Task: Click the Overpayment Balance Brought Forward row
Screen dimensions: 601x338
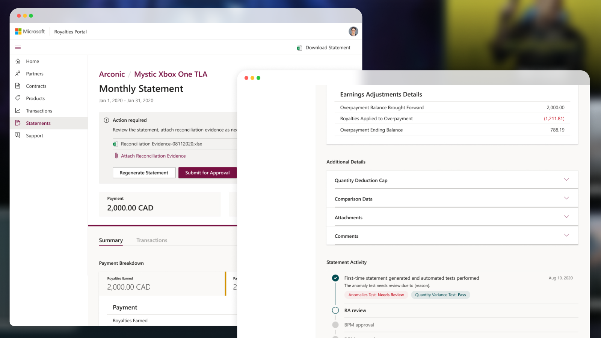Action: point(452,107)
